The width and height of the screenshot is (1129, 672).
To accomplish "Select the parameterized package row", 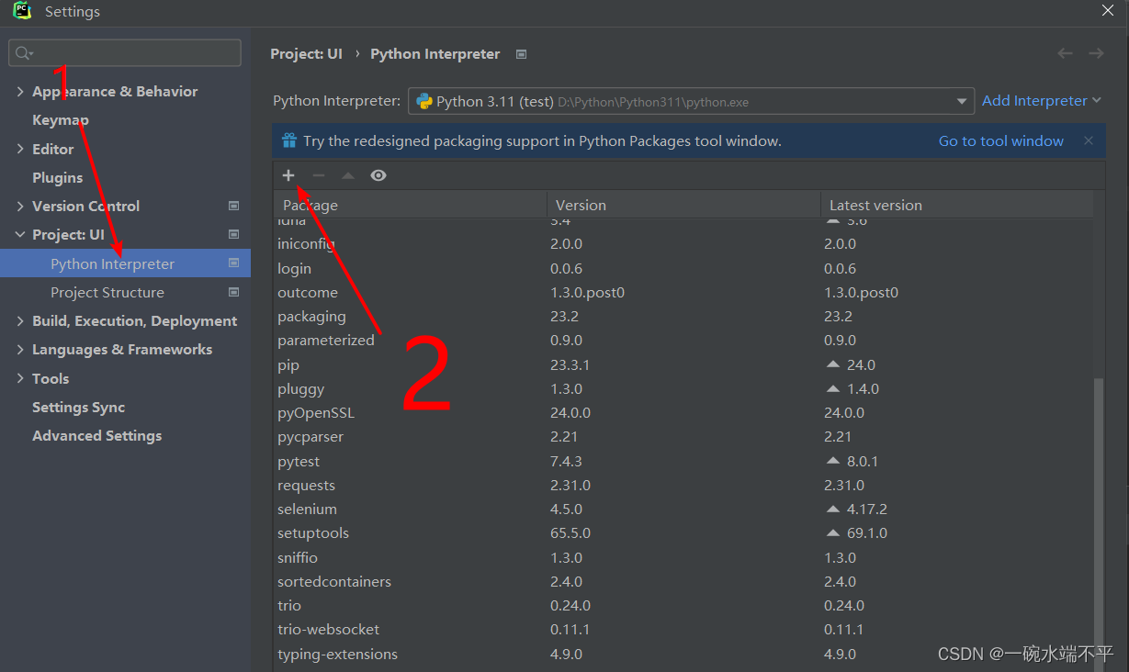I will pos(683,340).
